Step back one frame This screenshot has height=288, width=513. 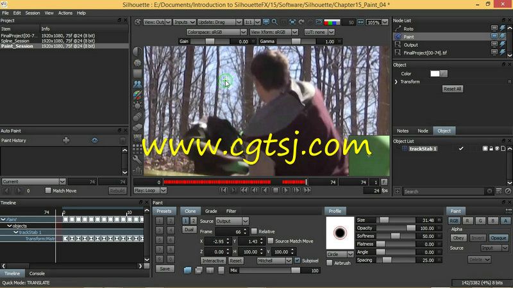(255, 190)
